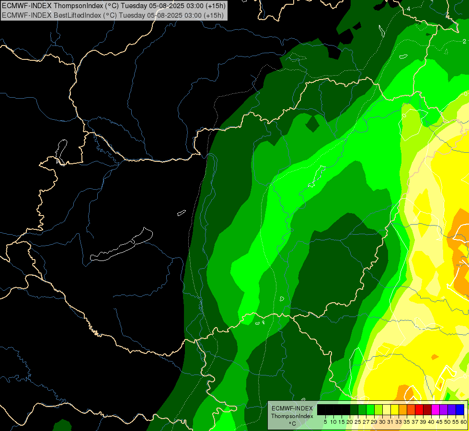The width and height of the screenshot is (469, 431).
Task: Click the red-orange 35-37 legend swatch
Action: pos(411,409)
